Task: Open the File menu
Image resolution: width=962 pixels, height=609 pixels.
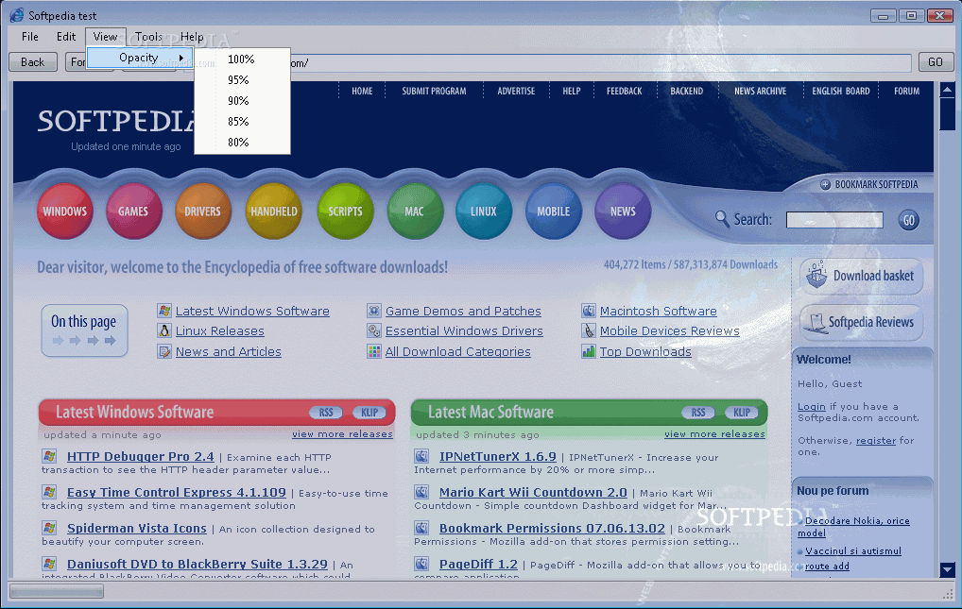Action: [x=29, y=37]
